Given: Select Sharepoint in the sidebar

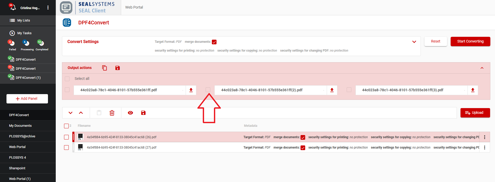Looking at the screenshot, I should pos(17,168).
